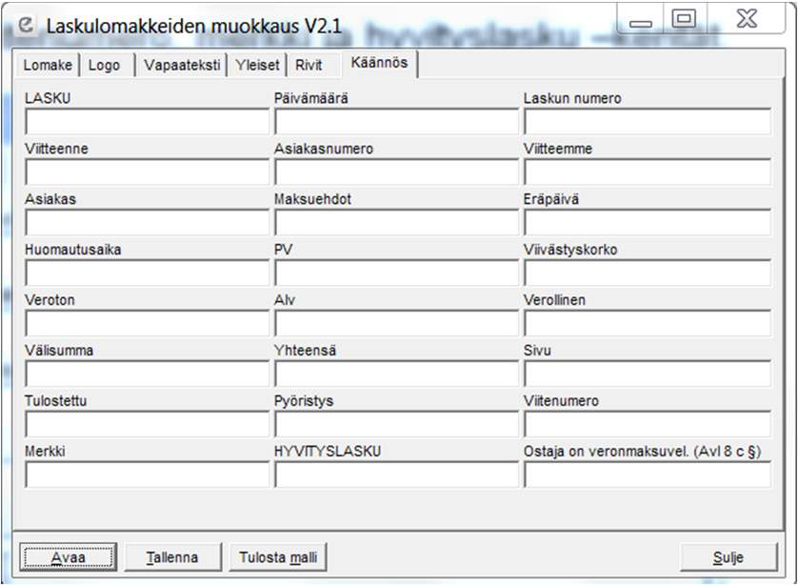Maximize the Laskulomakkeiden muokkaus window
Image resolution: width=798 pixels, height=585 pixels.
(x=684, y=19)
